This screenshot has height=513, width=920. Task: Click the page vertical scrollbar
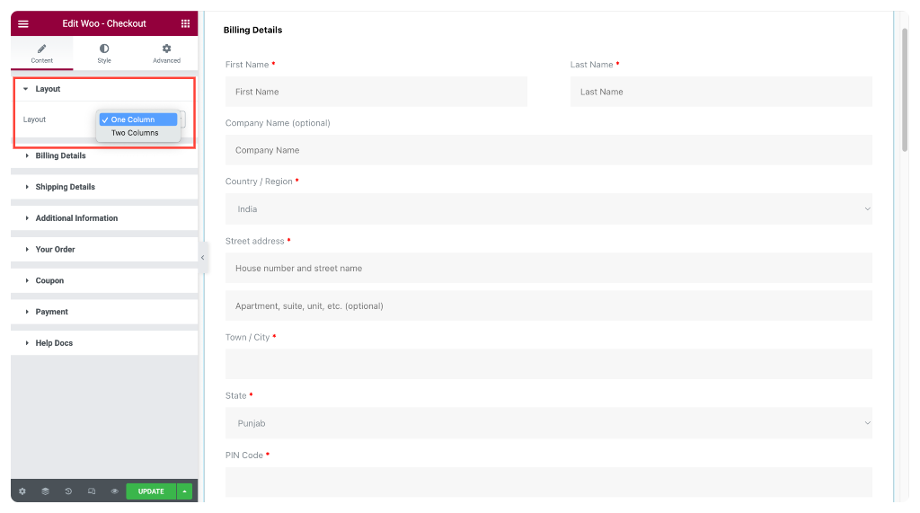[904, 88]
